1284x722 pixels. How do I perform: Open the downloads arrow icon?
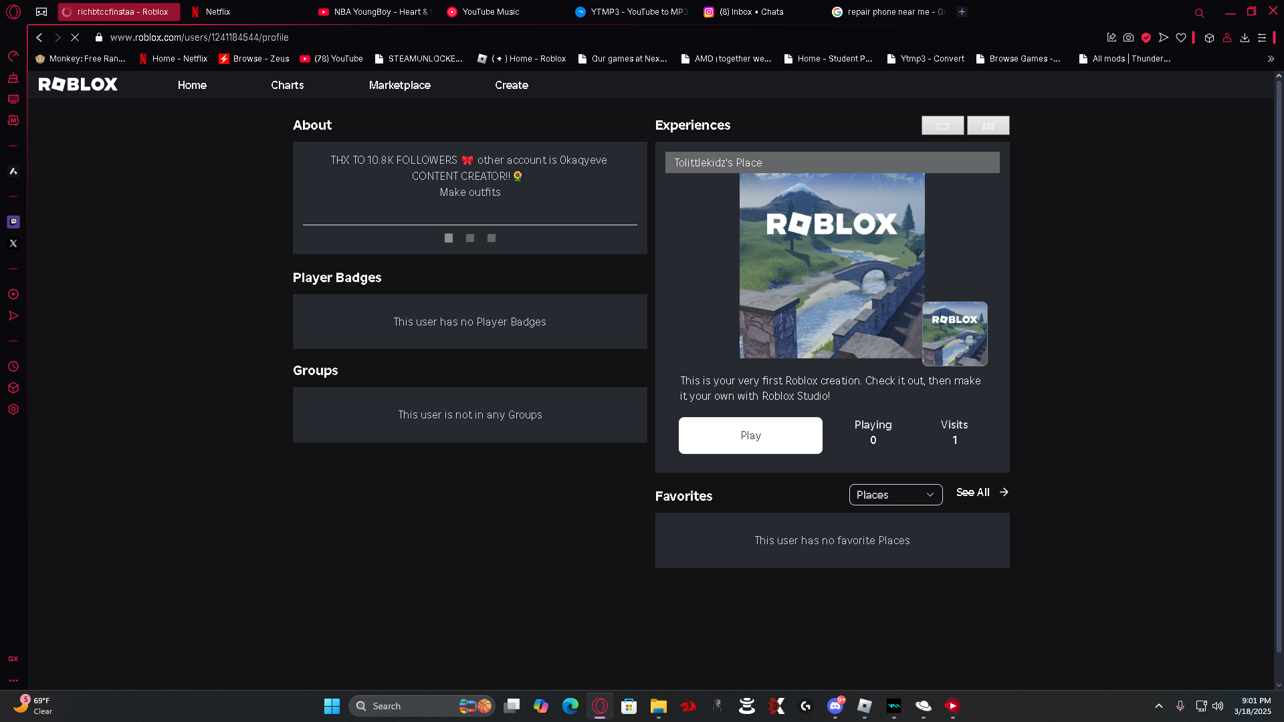pos(1245,37)
